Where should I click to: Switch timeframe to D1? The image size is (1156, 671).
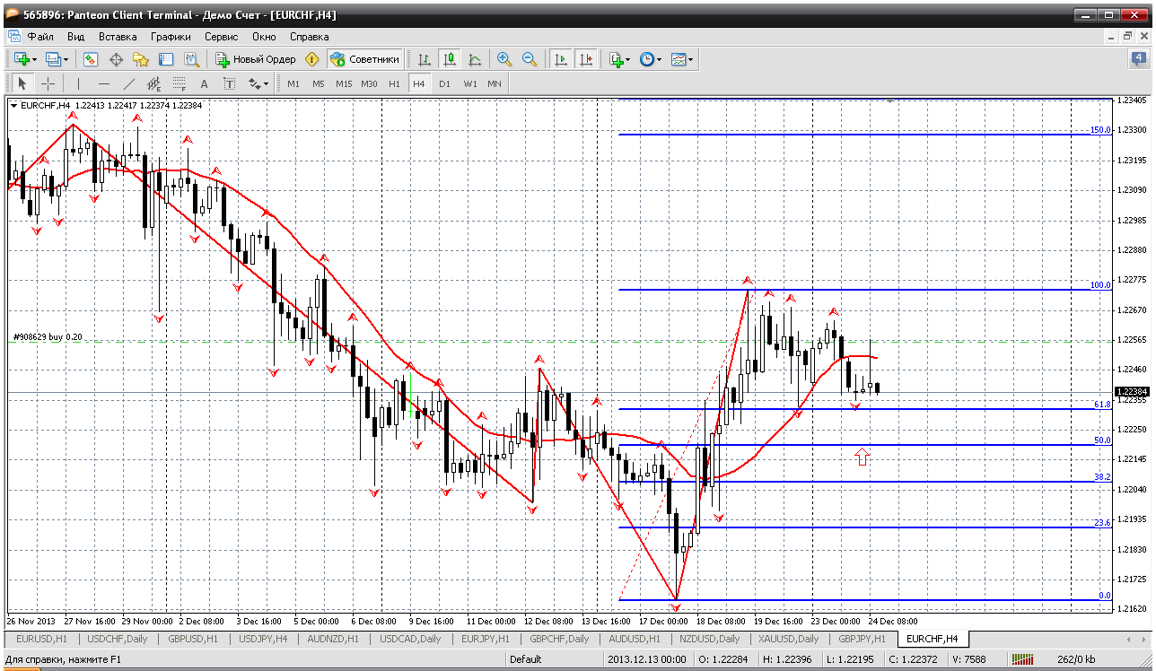click(x=444, y=83)
